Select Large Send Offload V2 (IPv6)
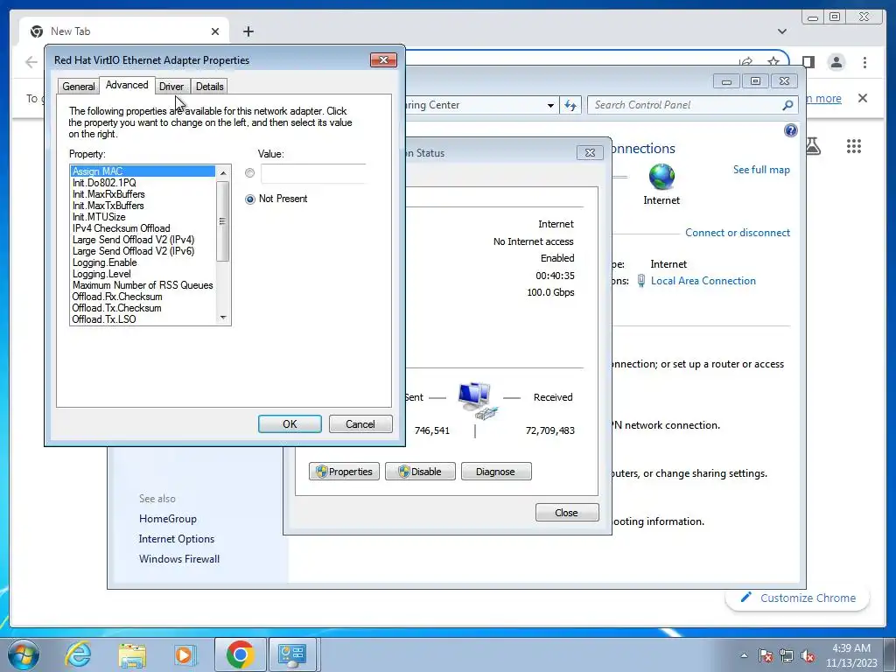Viewport: 896px width, 672px height. pyautogui.click(x=143, y=251)
